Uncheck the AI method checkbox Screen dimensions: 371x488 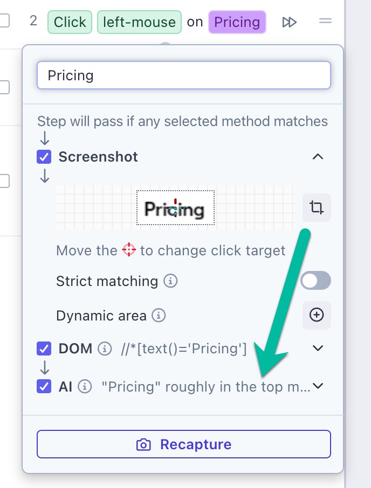click(x=44, y=386)
